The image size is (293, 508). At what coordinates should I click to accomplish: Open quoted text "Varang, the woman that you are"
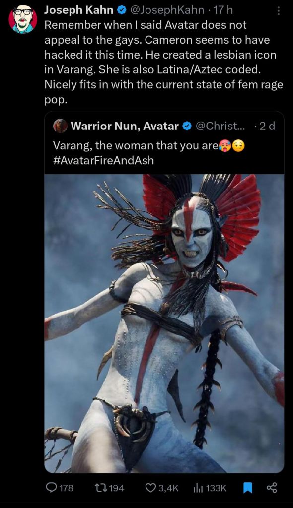(135, 146)
